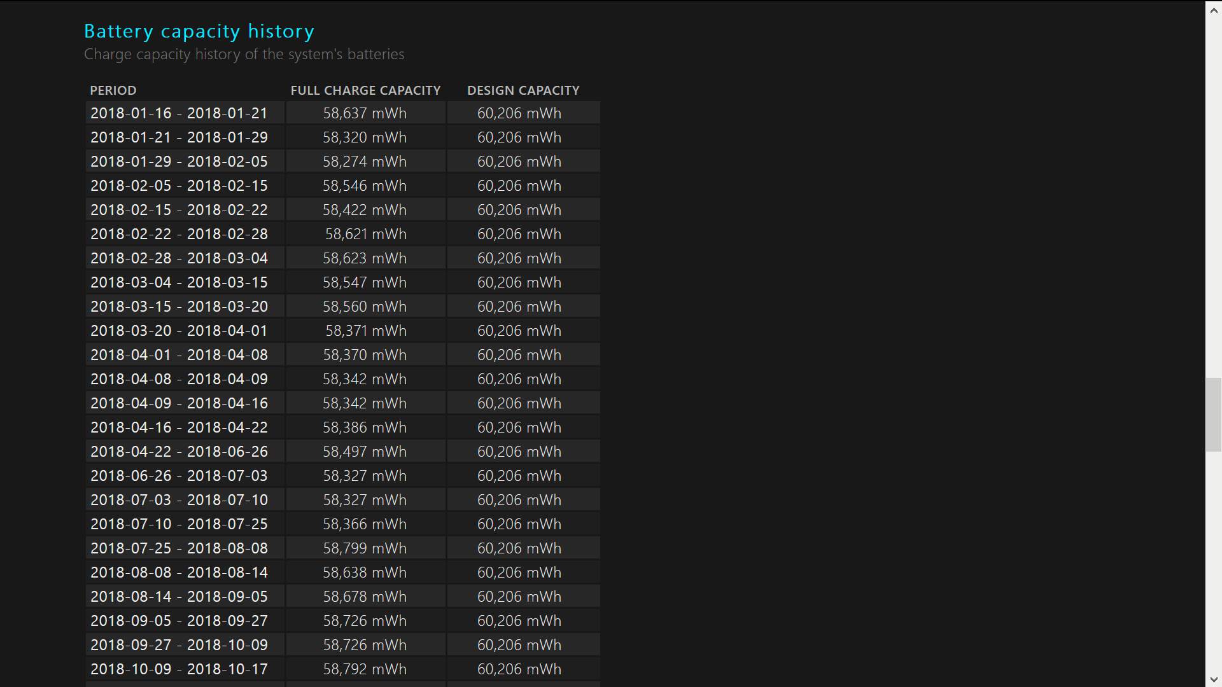Select period 2018-01-16 - 2018-01-21
The width and height of the screenshot is (1222, 687).
179,113
